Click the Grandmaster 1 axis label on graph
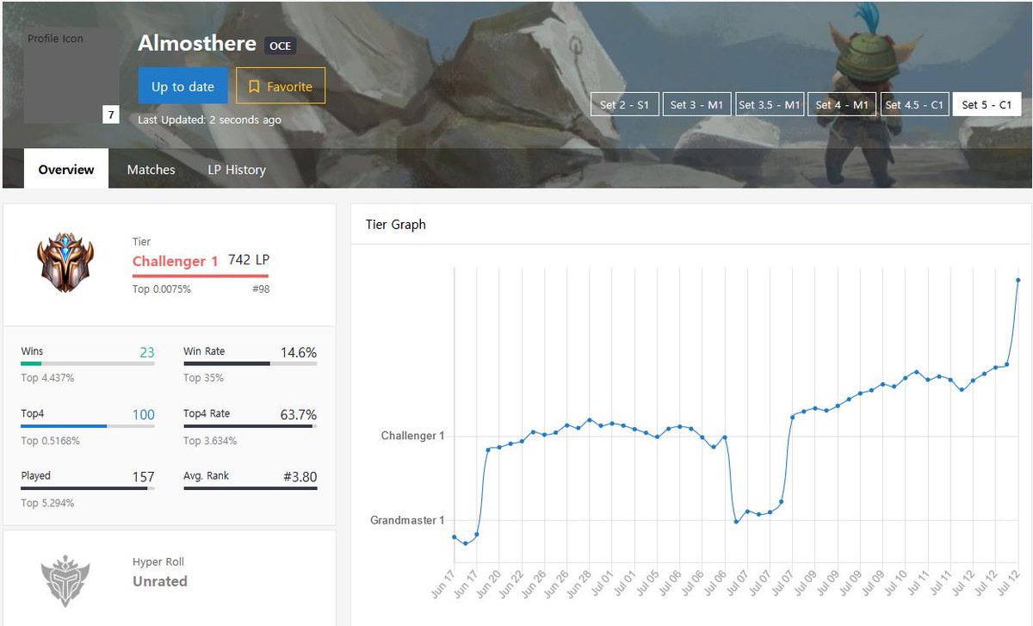Viewport: 1033px width, 626px height. [408, 520]
